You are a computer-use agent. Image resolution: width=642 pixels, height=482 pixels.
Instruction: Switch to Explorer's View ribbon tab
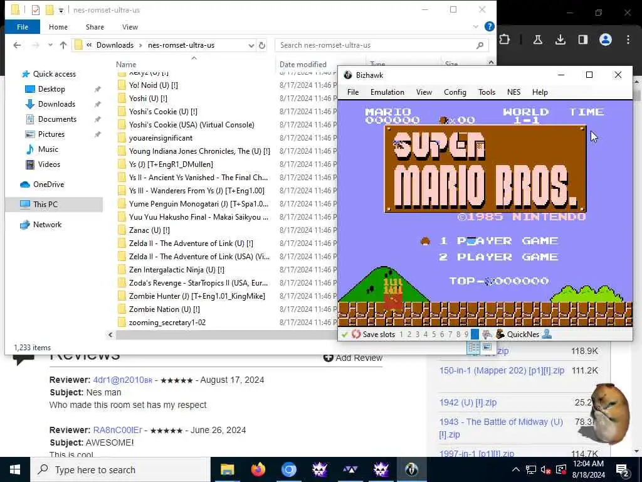click(130, 27)
